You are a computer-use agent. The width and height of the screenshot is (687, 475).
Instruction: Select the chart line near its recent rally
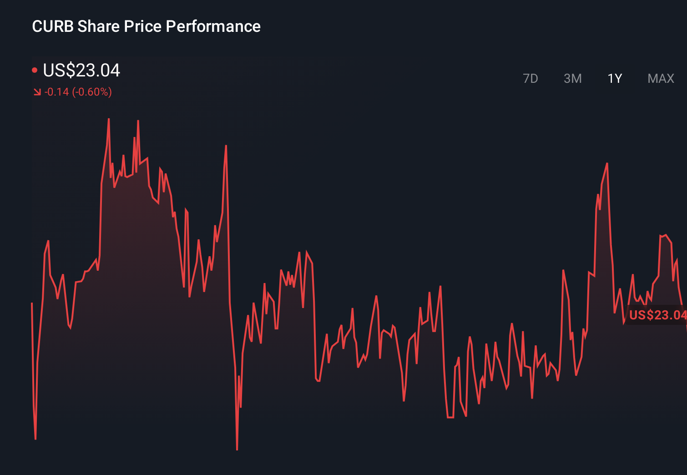(x=606, y=164)
